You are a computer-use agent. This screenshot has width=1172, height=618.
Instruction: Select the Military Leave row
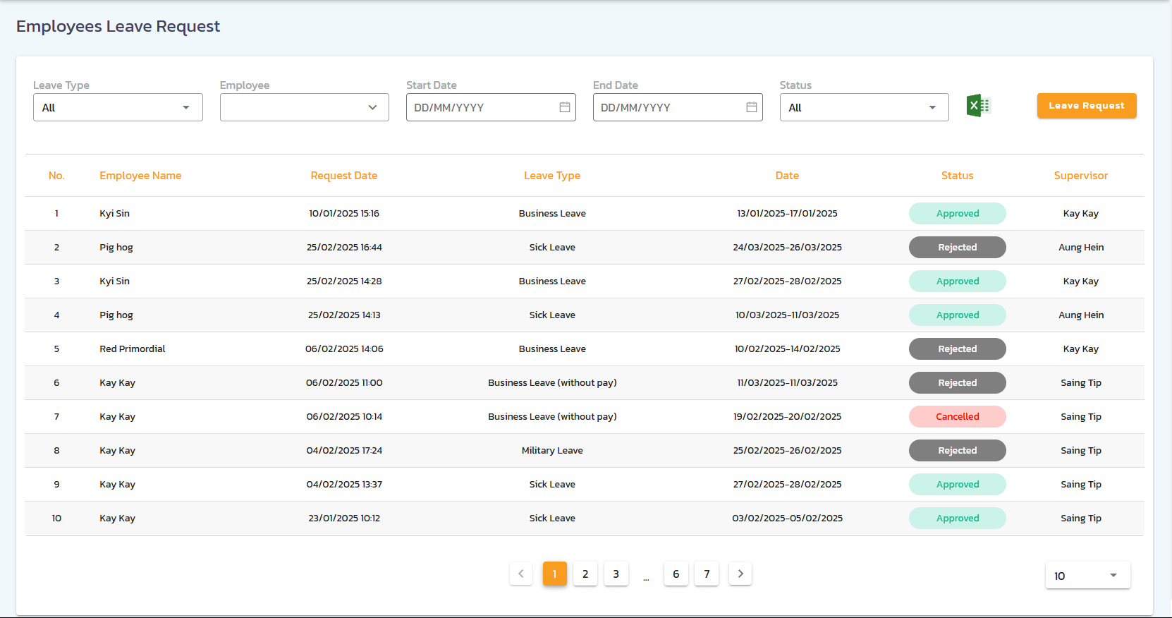pos(552,450)
